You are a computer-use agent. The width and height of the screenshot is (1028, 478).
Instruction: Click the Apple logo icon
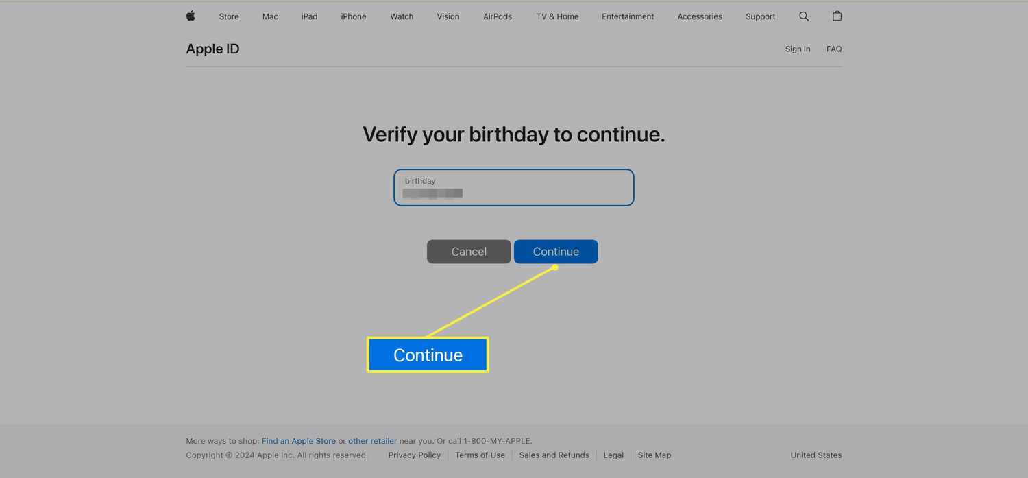pos(191,16)
